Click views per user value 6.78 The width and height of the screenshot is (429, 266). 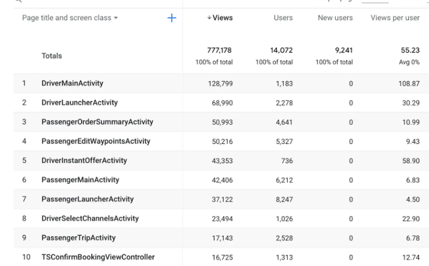point(413,238)
